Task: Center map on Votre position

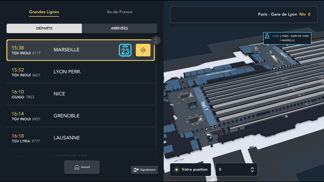Action: pos(191,169)
